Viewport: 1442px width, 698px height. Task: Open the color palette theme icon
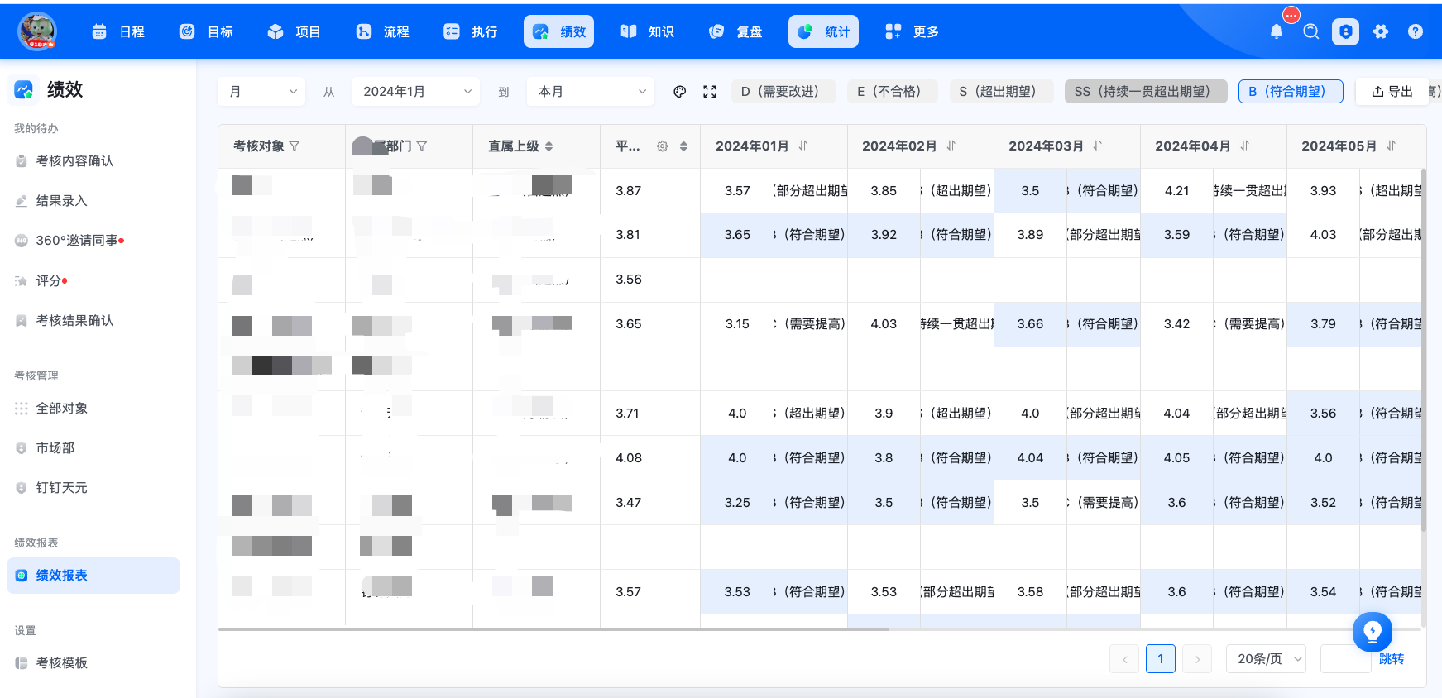tap(680, 92)
